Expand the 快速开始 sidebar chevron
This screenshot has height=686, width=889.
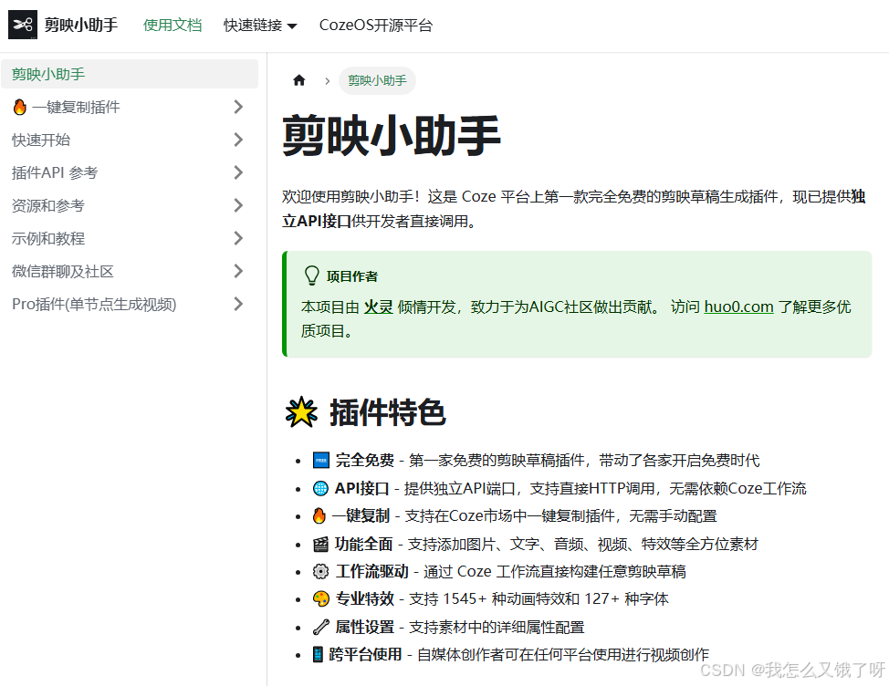[239, 140]
